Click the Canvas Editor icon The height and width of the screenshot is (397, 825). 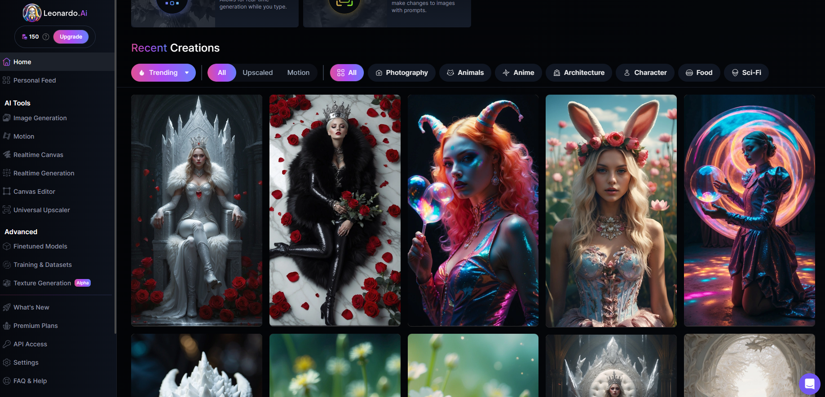click(x=7, y=192)
